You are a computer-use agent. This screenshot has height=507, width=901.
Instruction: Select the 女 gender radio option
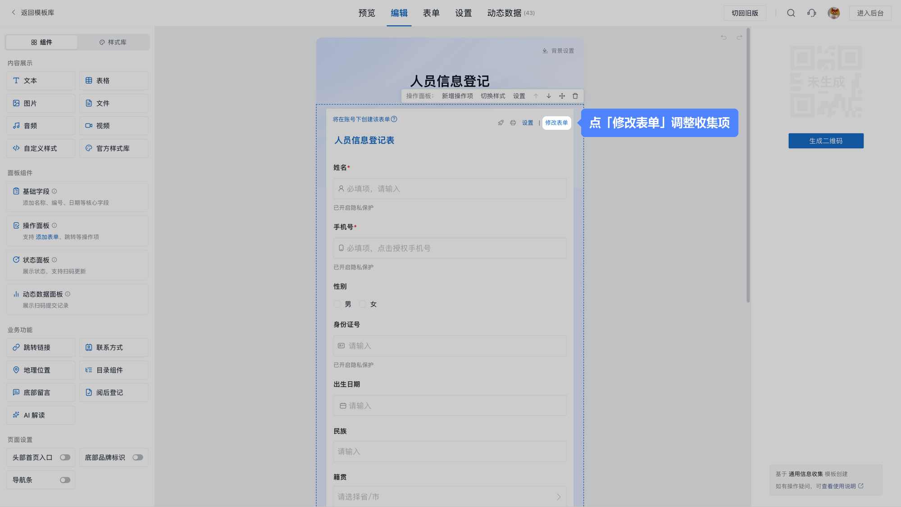coord(363,304)
